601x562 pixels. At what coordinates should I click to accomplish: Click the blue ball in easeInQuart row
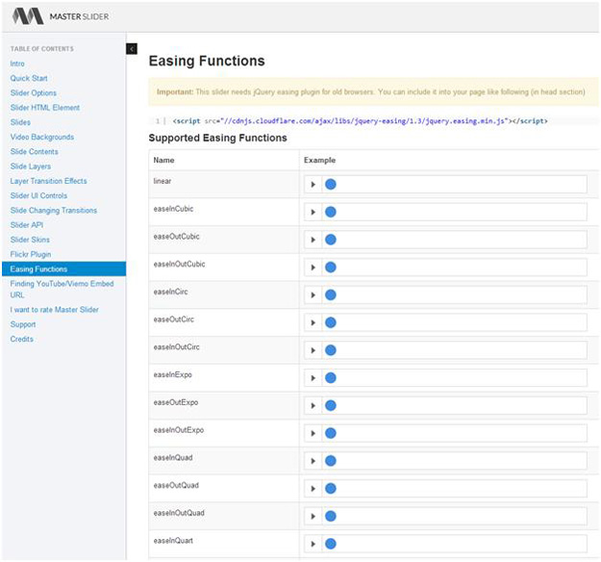[331, 544]
